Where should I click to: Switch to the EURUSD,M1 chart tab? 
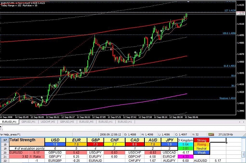click(9, 122)
